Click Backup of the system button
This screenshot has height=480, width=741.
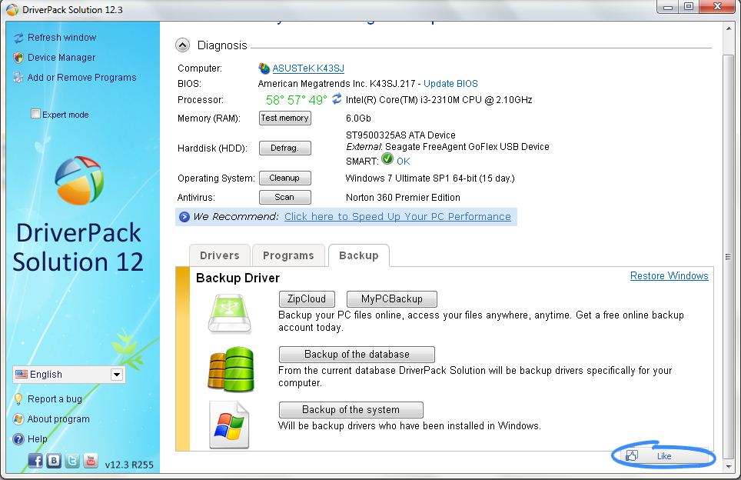pyautogui.click(x=351, y=409)
